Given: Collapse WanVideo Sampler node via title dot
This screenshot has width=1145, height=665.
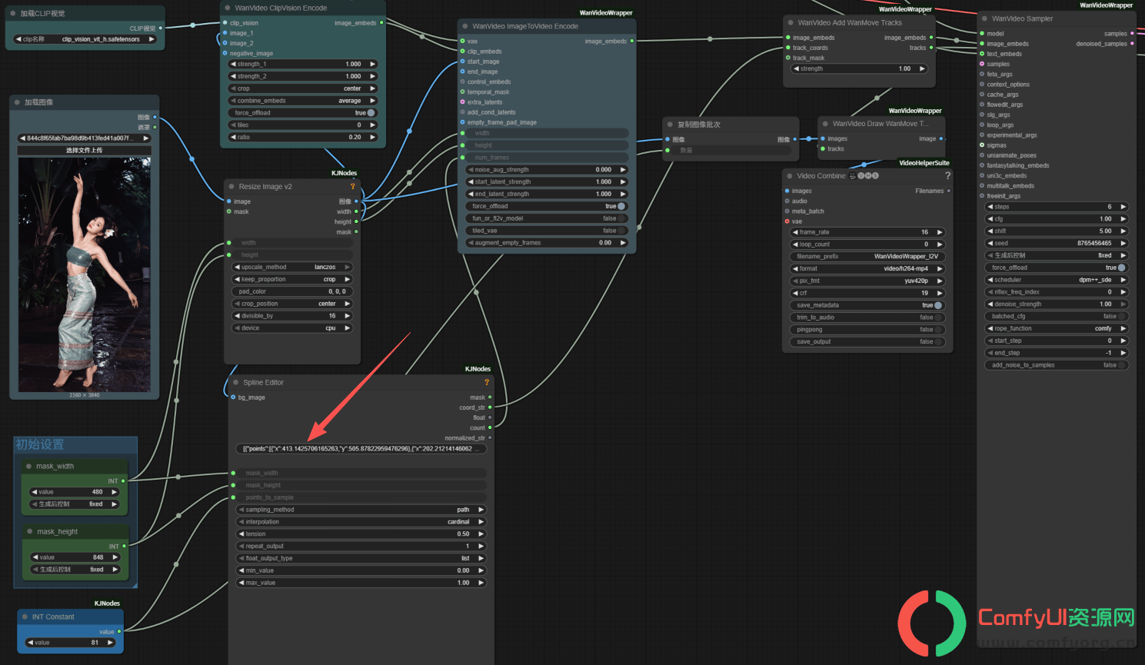Looking at the screenshot, I should pyautogui.click(x=985, y=18).
